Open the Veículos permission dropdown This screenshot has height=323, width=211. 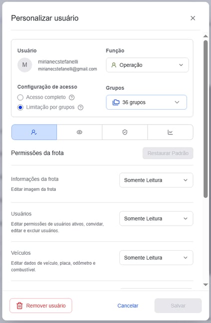[156, 258]
